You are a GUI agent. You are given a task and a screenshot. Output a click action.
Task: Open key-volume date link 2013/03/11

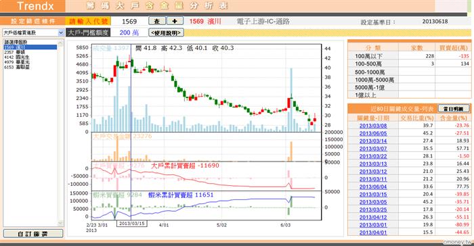tap(373, 179)
